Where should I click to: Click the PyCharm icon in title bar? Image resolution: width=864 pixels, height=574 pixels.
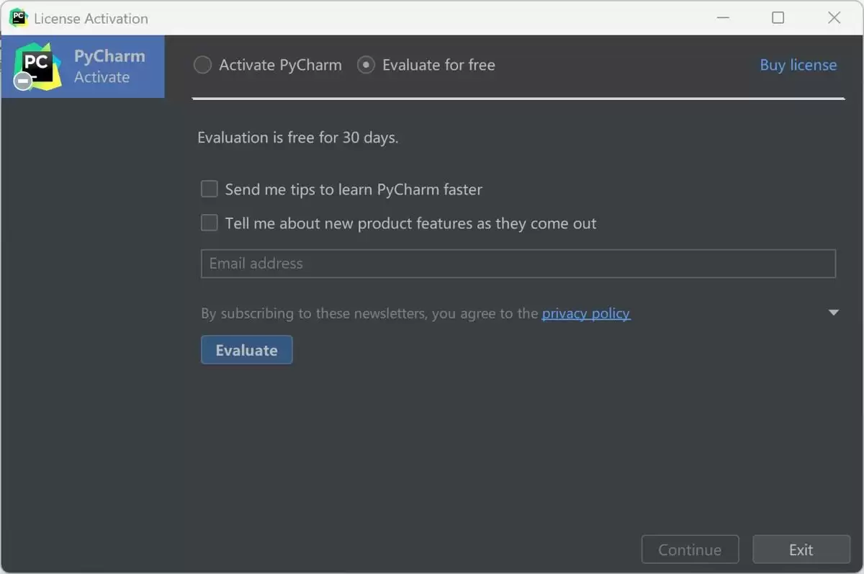click(18, 18)
